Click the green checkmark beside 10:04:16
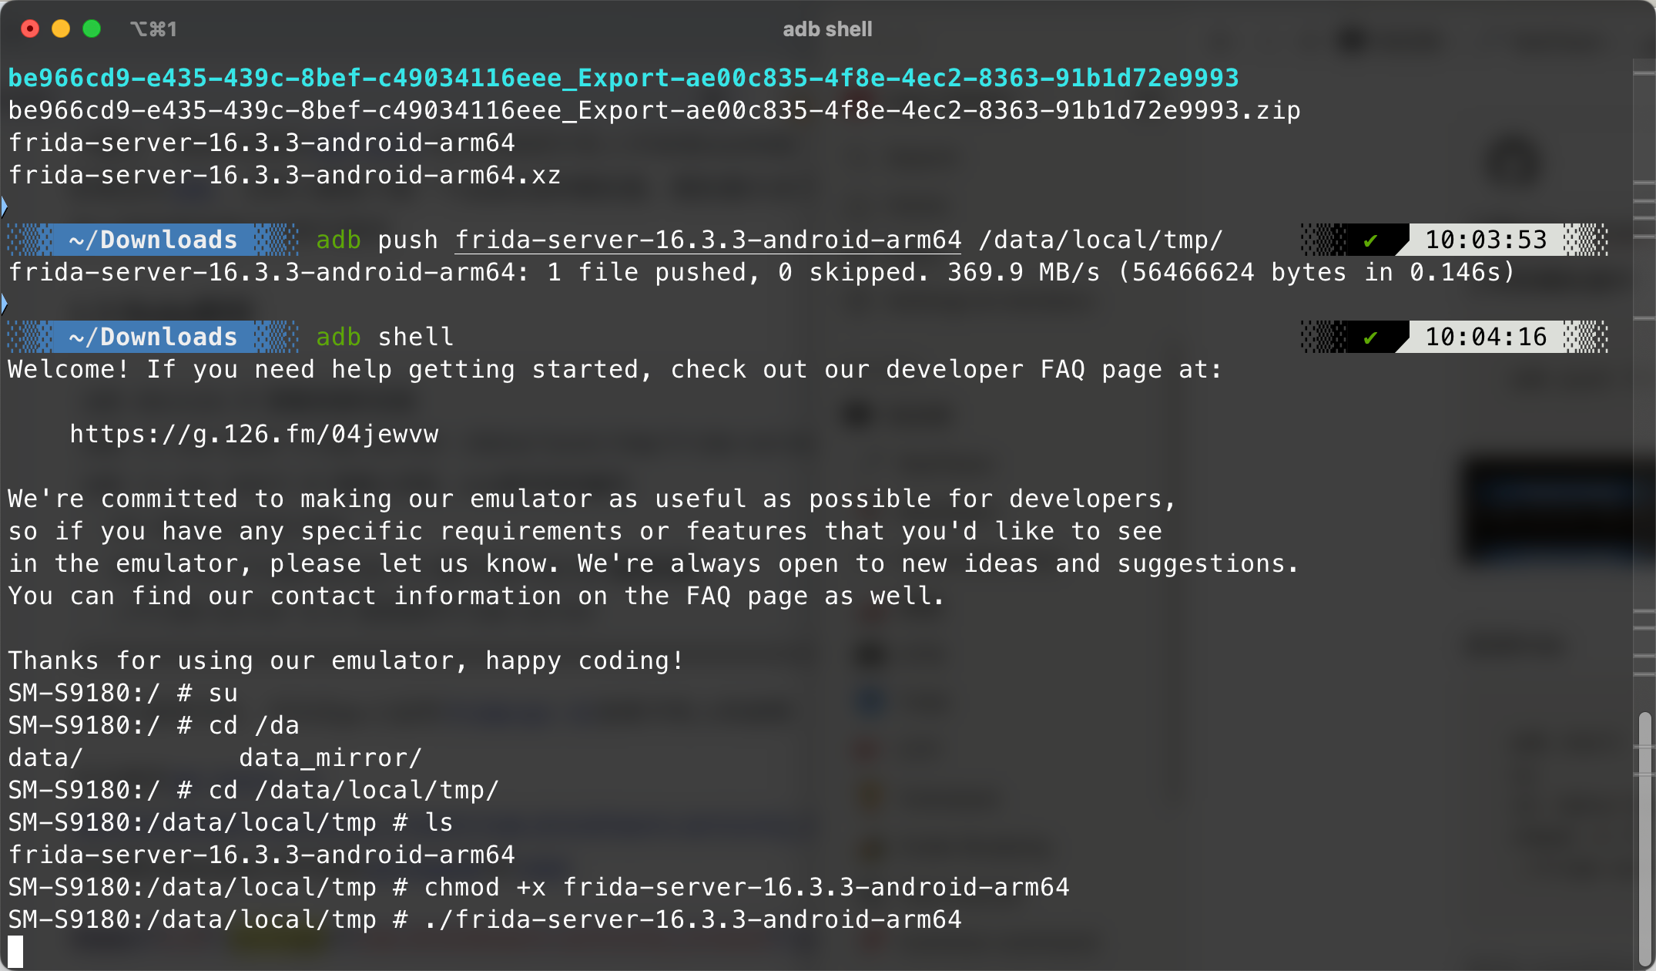 click(x=1370, y=338)
